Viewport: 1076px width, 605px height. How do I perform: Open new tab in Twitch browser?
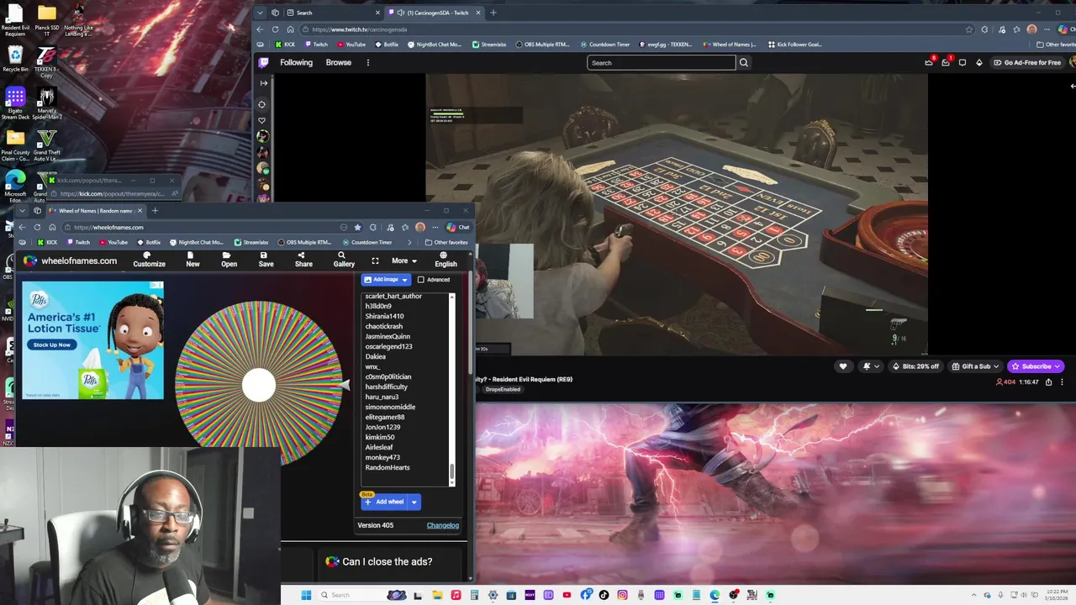(493, 13)
